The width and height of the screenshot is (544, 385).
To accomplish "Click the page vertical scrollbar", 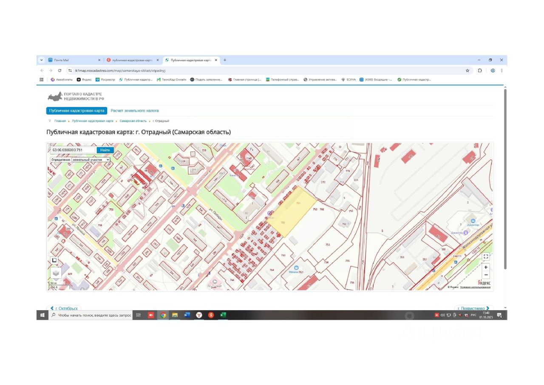I will [x=505, y=179].
